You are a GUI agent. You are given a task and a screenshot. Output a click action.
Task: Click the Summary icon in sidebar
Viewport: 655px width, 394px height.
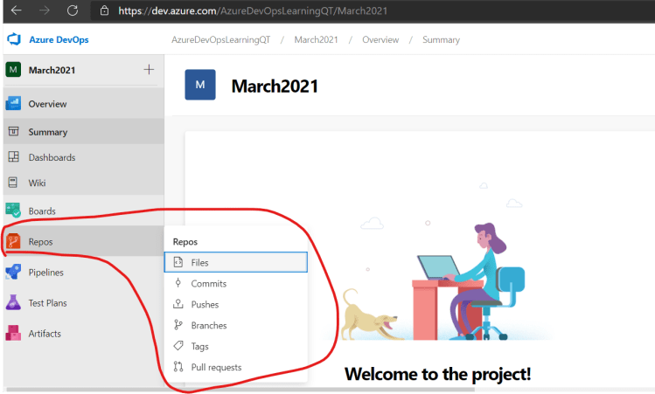pos(13,131)
